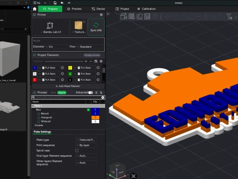Open the AMS filament mapping icon
Viewport: 238px width, 179px height.
(x=96, y=61)
